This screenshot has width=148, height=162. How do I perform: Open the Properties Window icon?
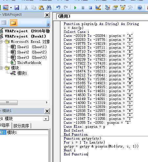pyautogui.click(x=115, y=8)
